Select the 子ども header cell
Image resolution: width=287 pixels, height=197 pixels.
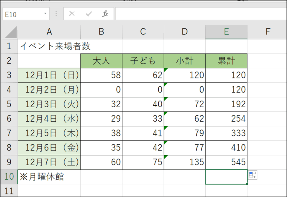[x=143, y=61]
